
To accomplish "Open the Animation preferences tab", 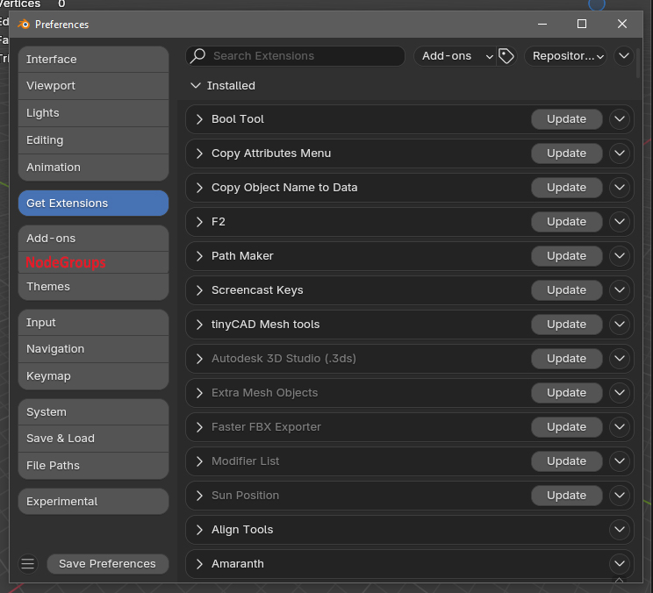I will pyautogui.click(x=93, y=168).
